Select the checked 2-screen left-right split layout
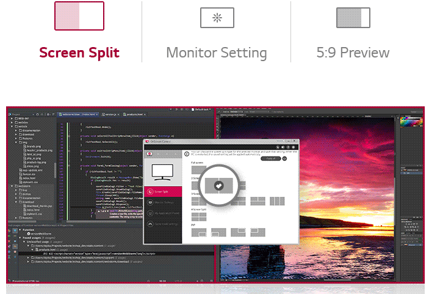429x294 pixels. [218, 185]
